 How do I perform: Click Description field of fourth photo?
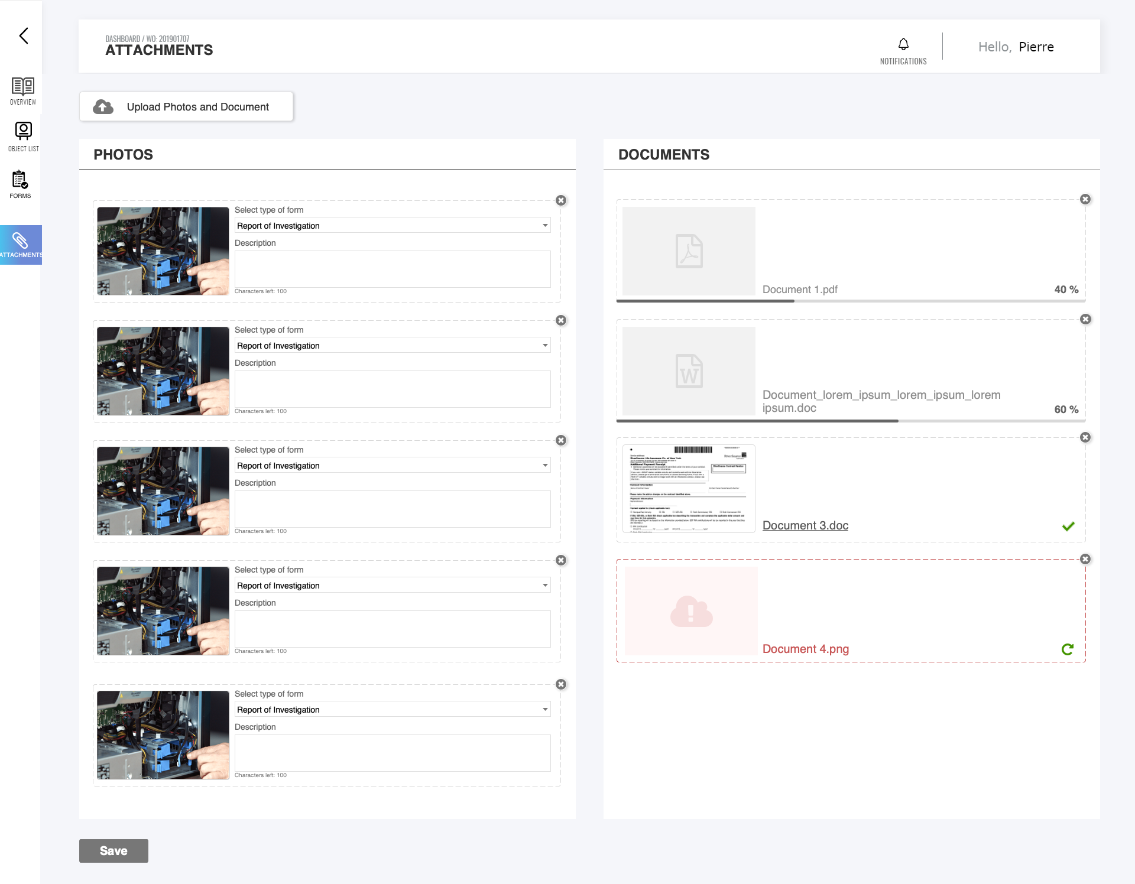pyautogui.click(x=393, y=629)
